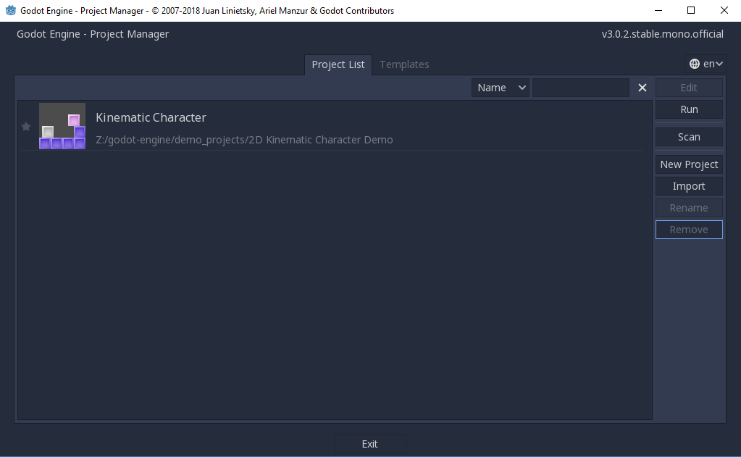The height and width of the screenshot is (457, 741).
Task: Toggle the favorite star on Kinematic Character
Action: coord(25,126)
